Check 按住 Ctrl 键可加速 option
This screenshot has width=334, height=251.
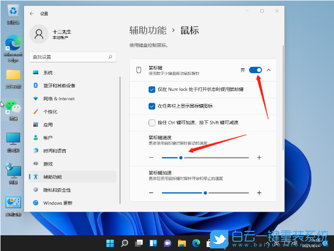tap(152, 123)
